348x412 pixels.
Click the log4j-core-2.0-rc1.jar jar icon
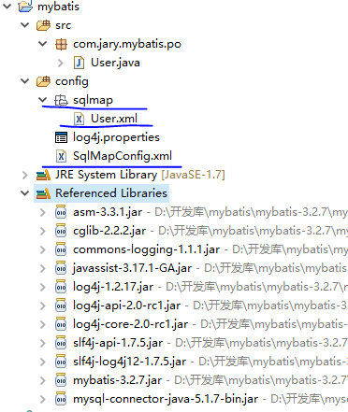pyautogui.click(x=61, y=324)
